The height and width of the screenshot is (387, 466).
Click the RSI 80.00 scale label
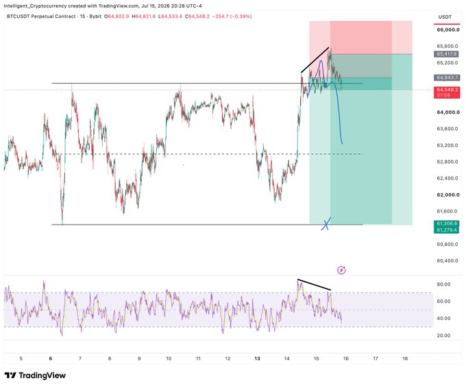443,284
